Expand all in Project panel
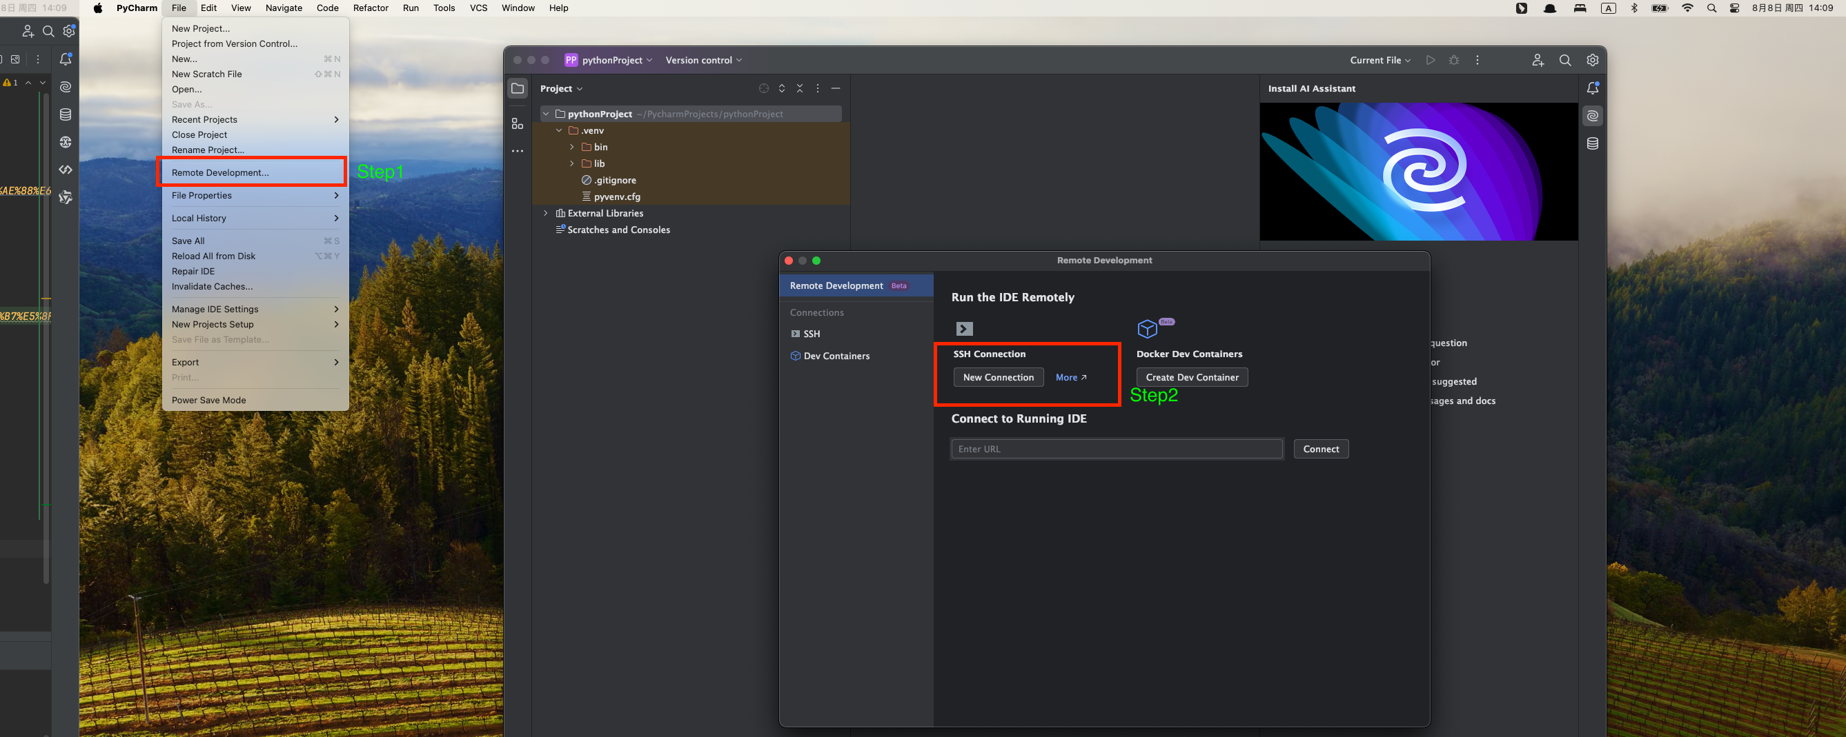 tap(782, 88)
